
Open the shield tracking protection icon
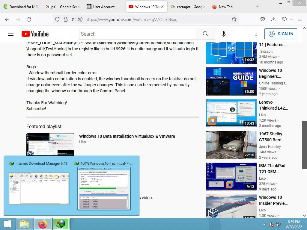[x=57, y=19]
